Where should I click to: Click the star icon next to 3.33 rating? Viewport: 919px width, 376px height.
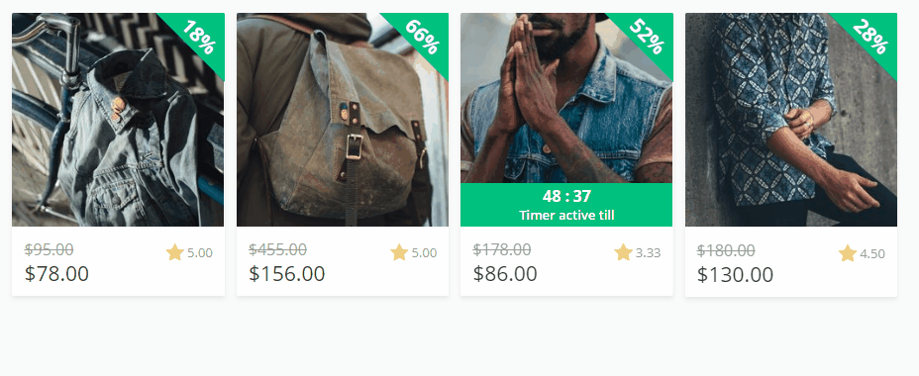coord(623,253)
